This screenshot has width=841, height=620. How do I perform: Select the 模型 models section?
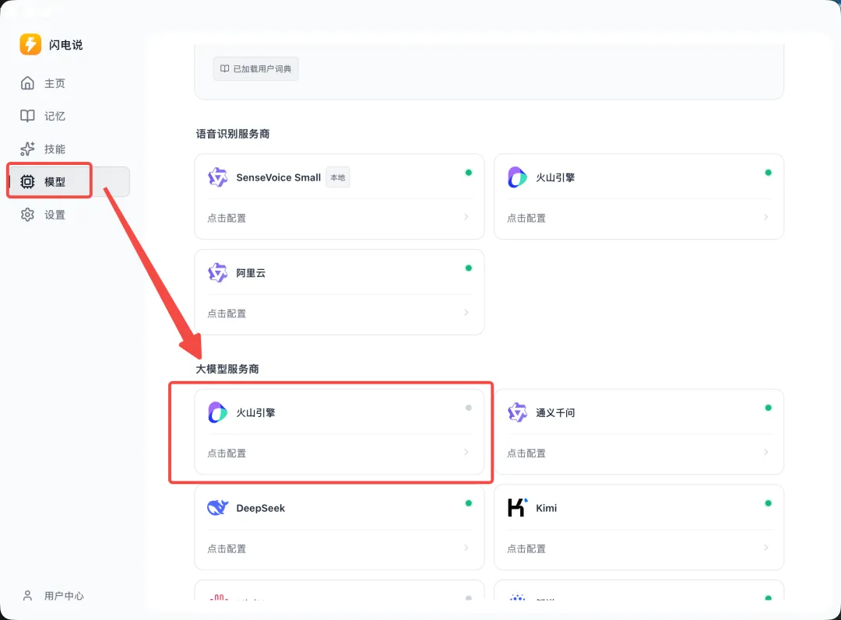click(x=69, y=182)
